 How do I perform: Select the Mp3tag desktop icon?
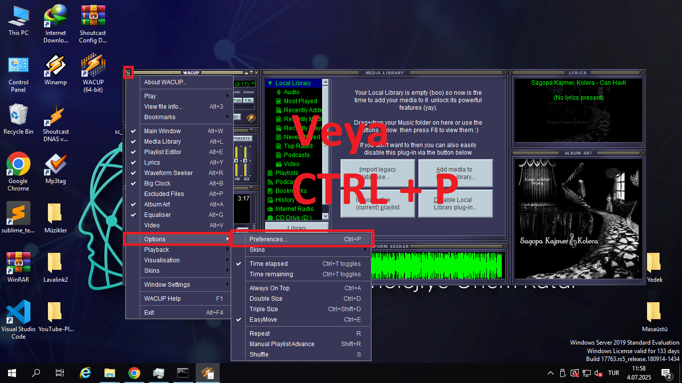[55, 168]
